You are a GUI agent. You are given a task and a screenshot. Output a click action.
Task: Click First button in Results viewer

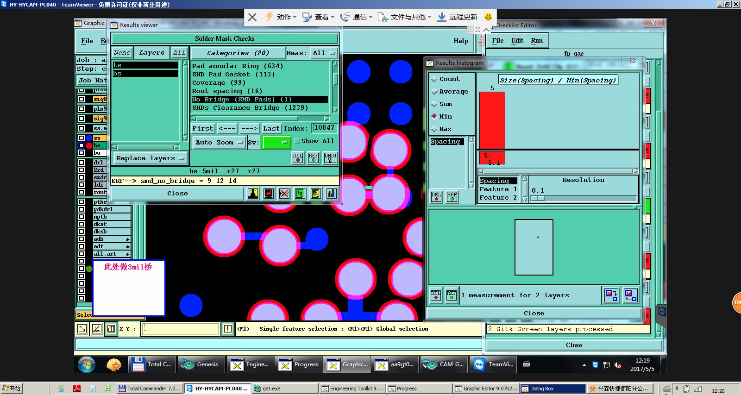click(x=203, y=129)
